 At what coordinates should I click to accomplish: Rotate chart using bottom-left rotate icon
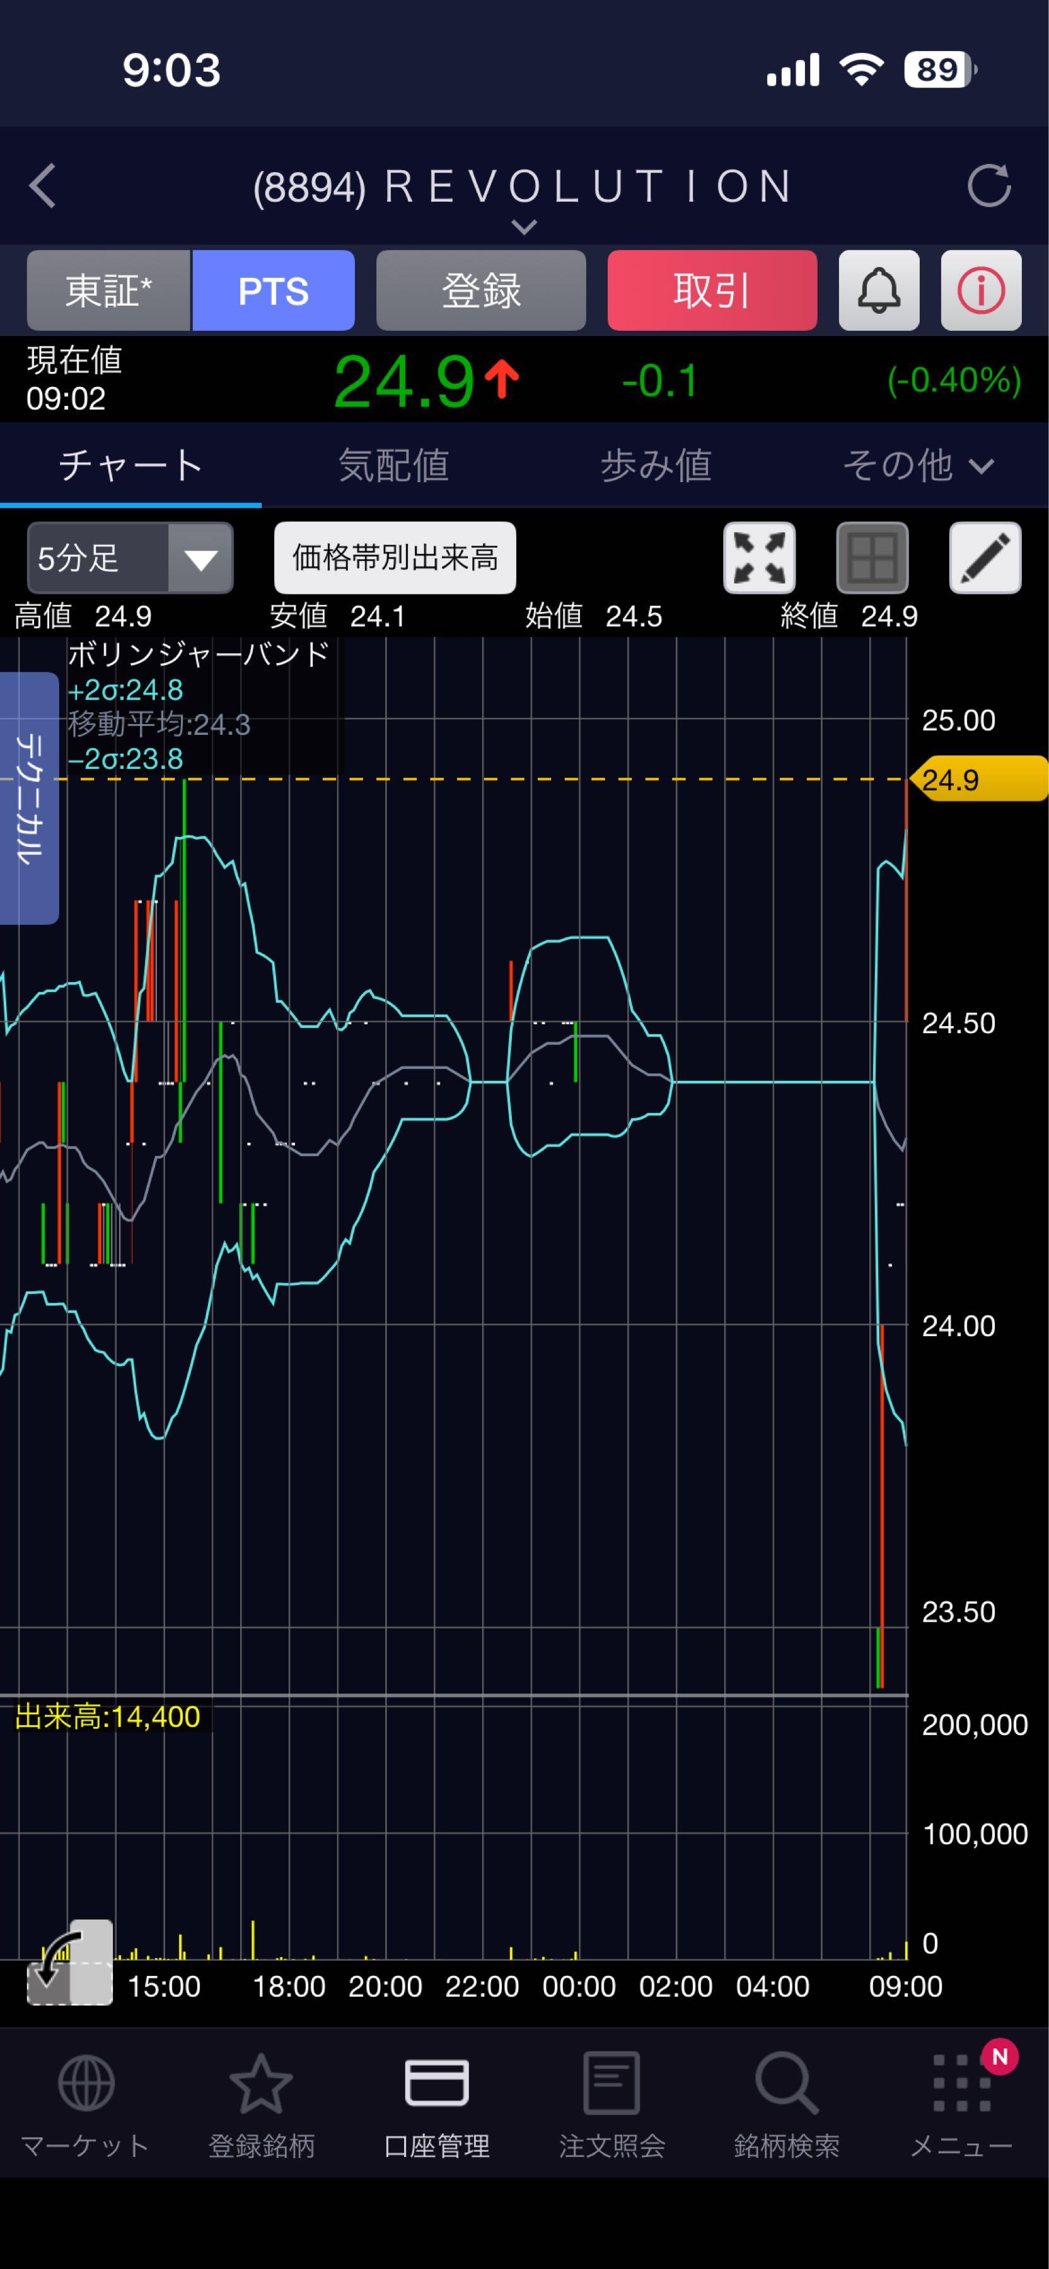pos(69,1963)
